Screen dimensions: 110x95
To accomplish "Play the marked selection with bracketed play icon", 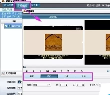I will [47, 71].
